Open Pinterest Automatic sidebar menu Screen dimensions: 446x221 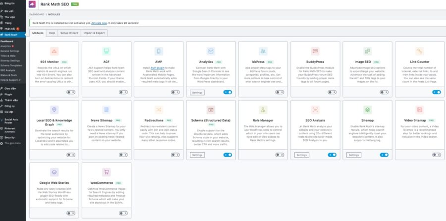click(x=13, y=130)
